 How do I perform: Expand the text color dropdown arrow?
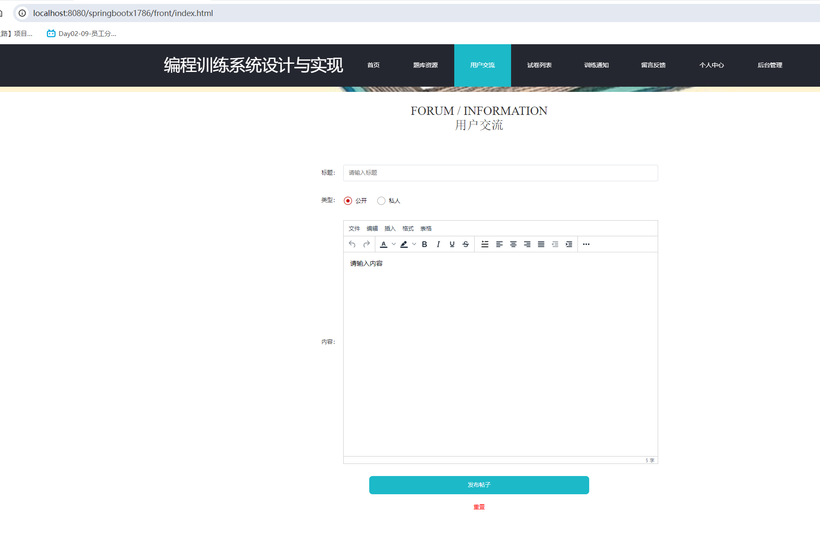pos(394,244)
